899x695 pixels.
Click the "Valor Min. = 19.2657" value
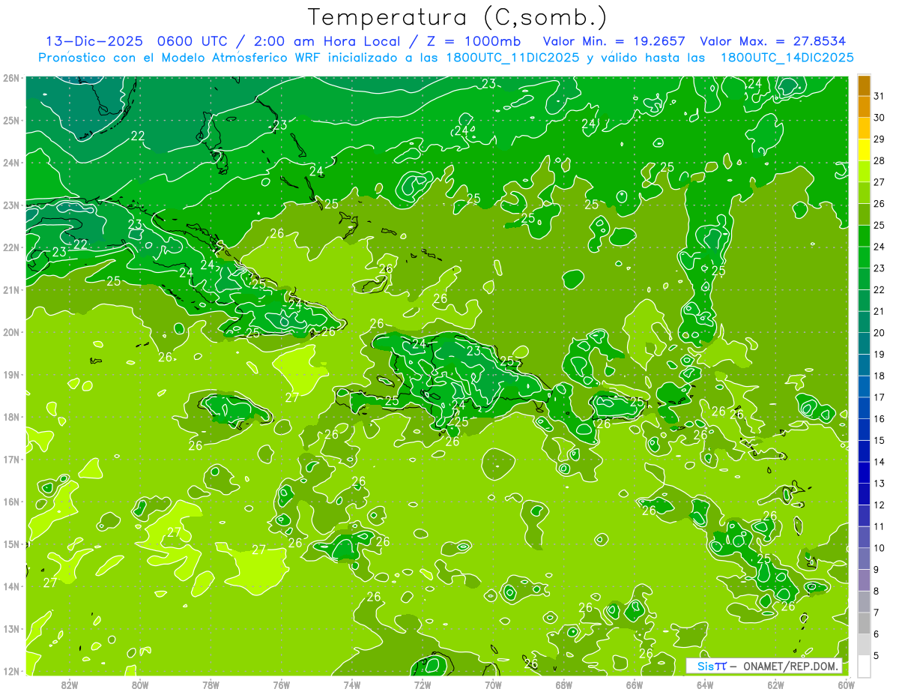coord(614,41)
